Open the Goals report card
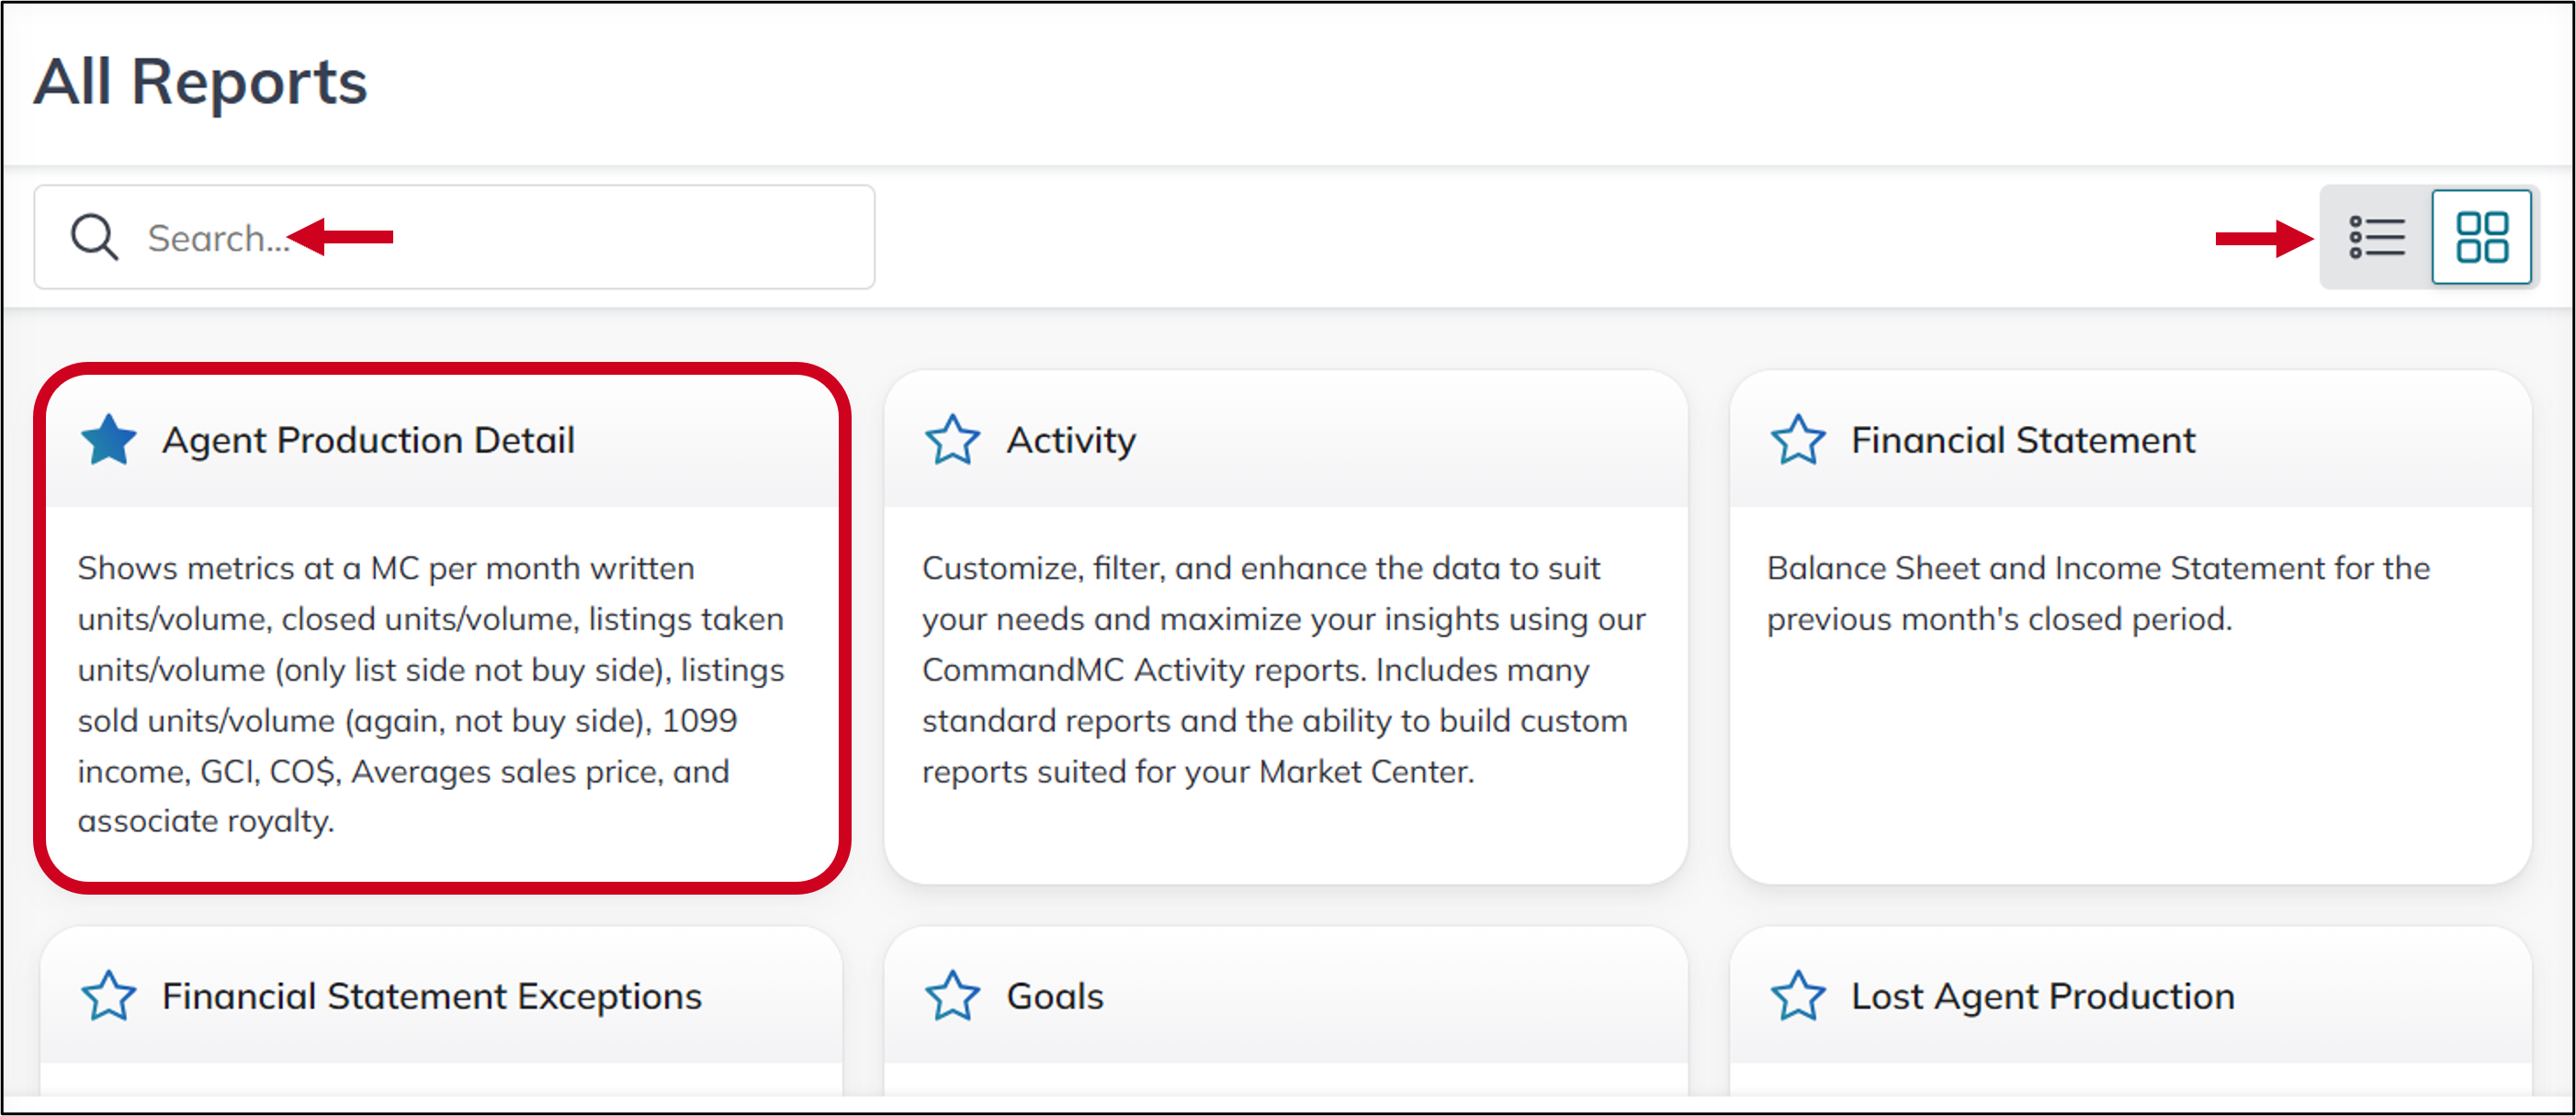The height and width of the screenshot is (1116, 2576). (x=1054, y=995)
